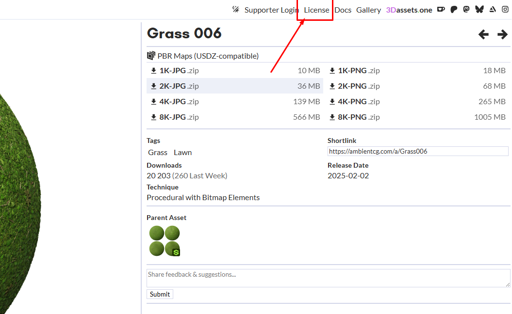Open the Docs menu item
This screenshot has width=512, height=314.
coord(343,10)
